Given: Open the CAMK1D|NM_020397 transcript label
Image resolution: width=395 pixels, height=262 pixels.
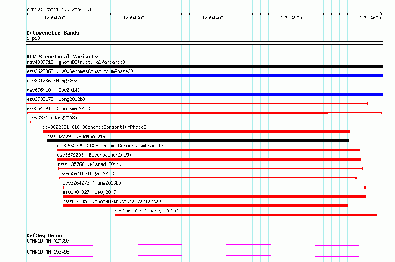Looking at the screenshot, I should [x=48, y=241].
